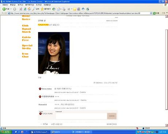Click Delete on forza roma's comment
The width and height of the screenshot is (168, 134).
(83, 92)
